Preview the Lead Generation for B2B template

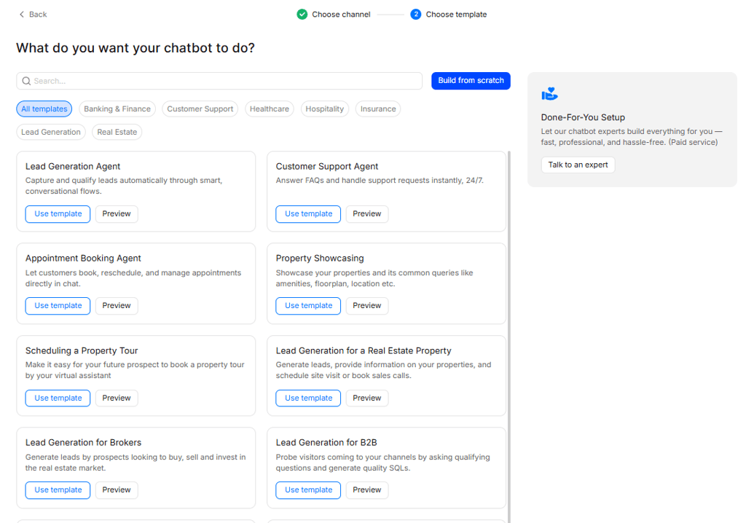click(x=367, y=489)
